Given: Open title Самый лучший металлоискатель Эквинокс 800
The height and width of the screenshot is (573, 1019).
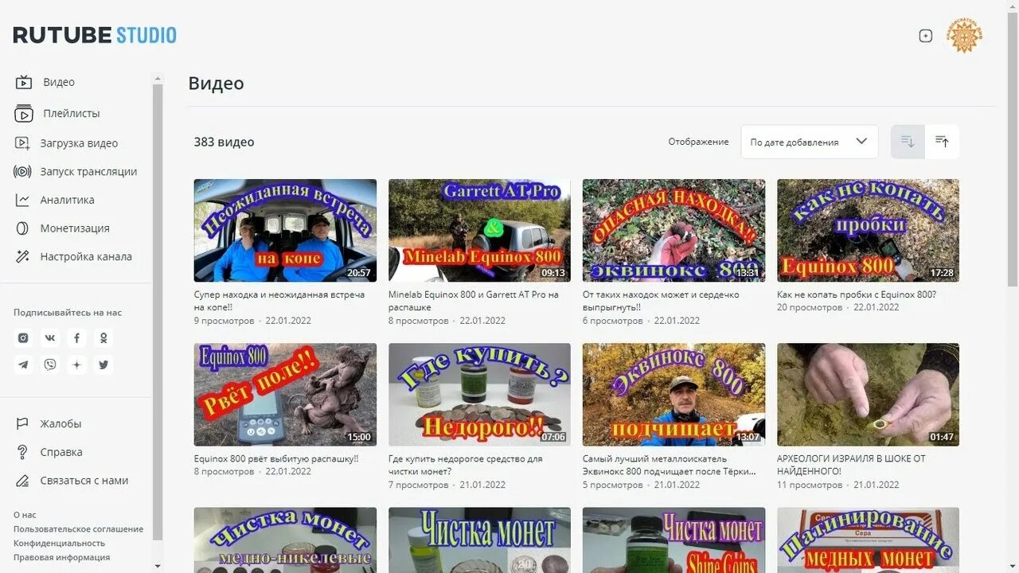Looking at the screenshot, I should 670,465.
